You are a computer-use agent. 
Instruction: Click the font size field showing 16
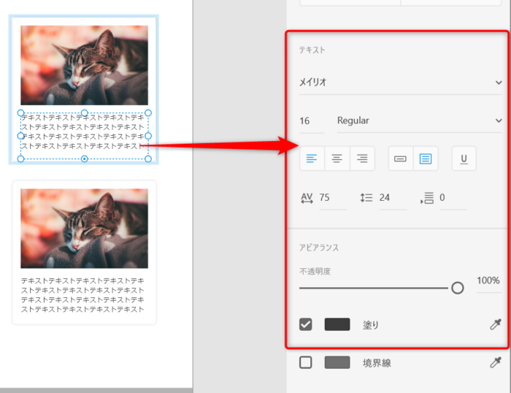click(312, 121)
